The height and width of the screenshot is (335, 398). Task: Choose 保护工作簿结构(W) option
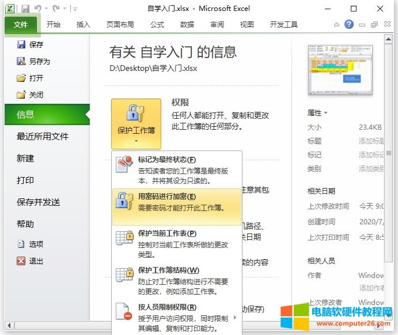tap(177, 280)
